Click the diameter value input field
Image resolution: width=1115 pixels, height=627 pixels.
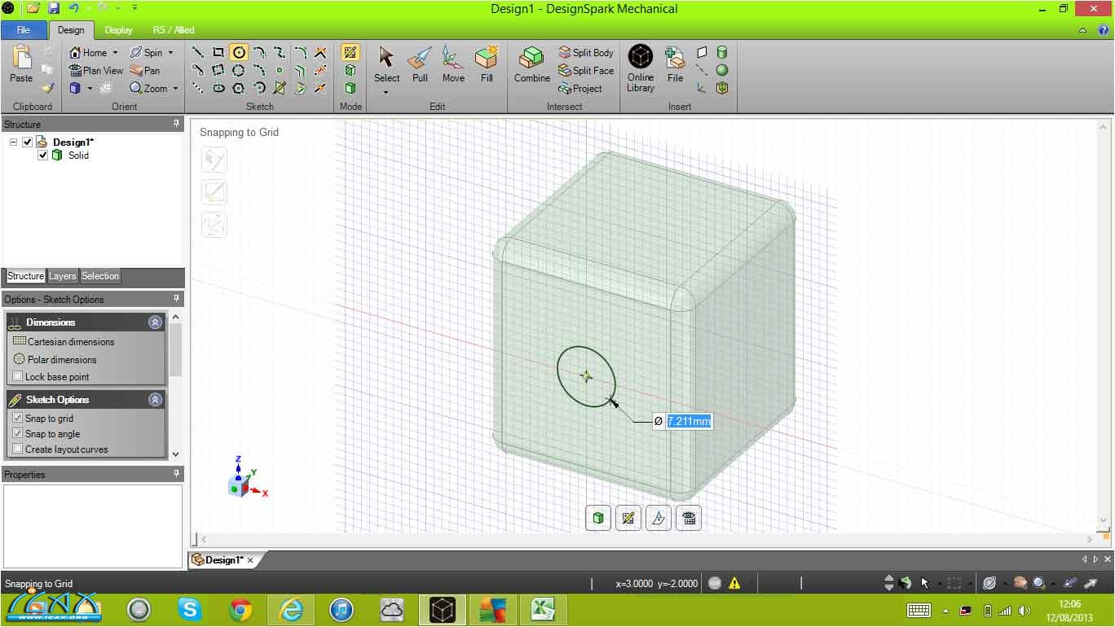coord(689,421)
